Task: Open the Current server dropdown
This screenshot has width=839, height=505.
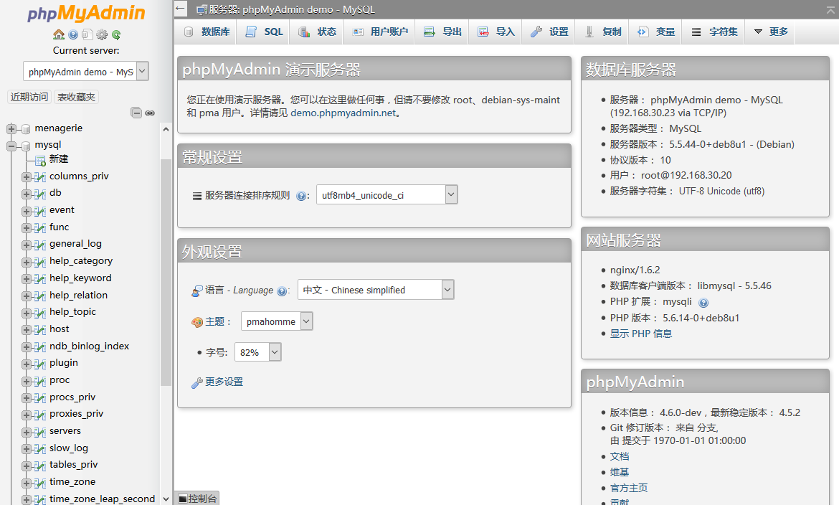Action: pos(86,72)
